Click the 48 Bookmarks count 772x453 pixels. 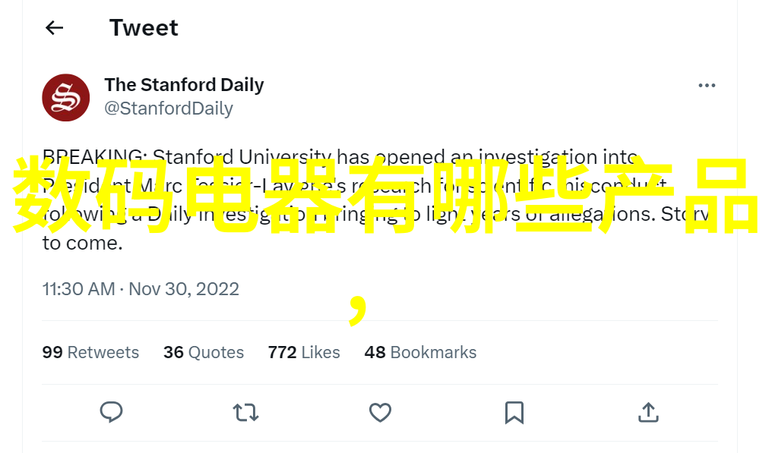tap(420, 352)
